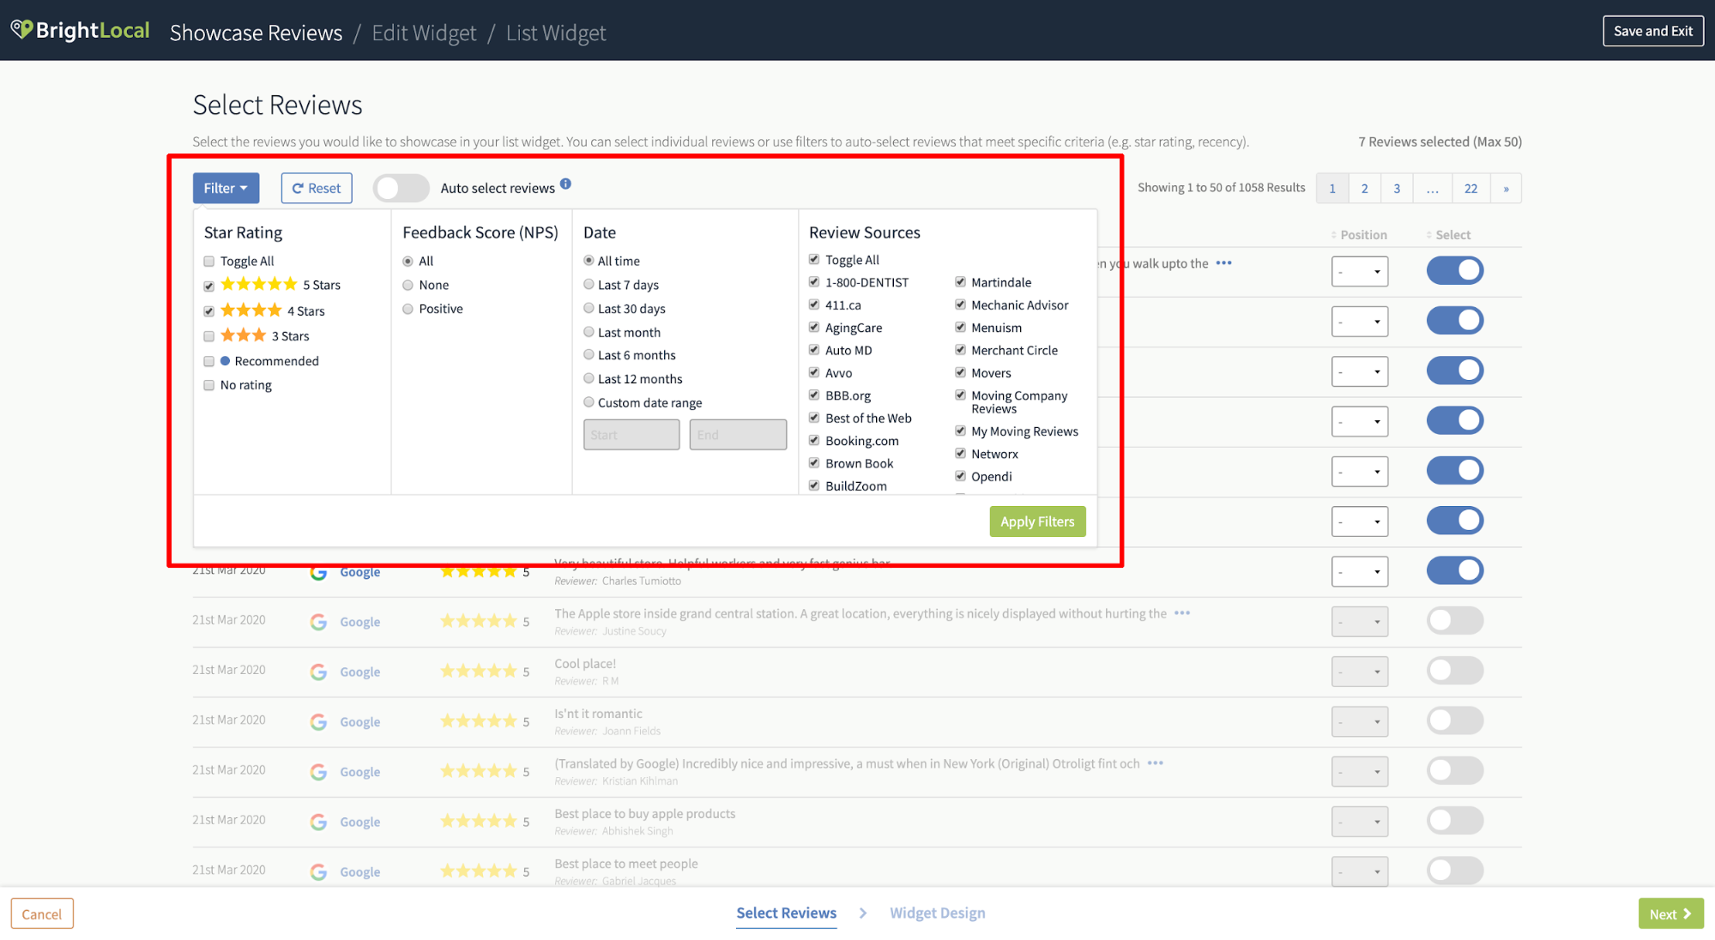Image resolution: width=1715 pixels, height=940 pixels.
Task: Check the No rating checkbox
Action: (208, 385)
